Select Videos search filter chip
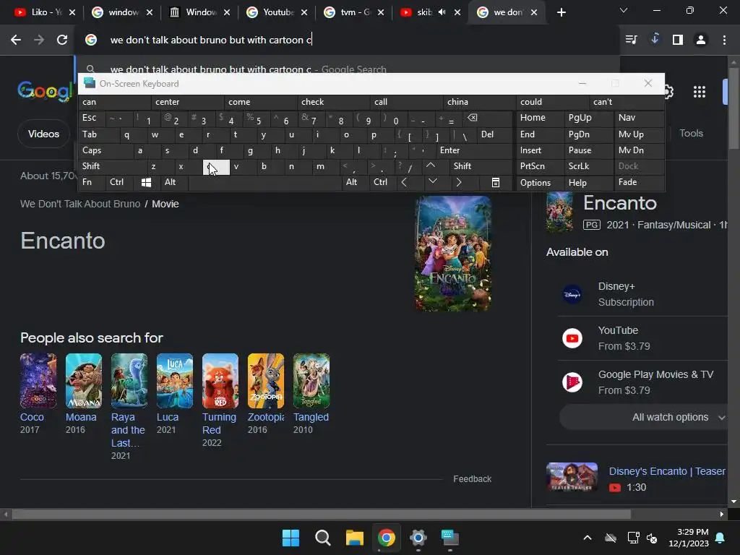 (x=43, y=134)
